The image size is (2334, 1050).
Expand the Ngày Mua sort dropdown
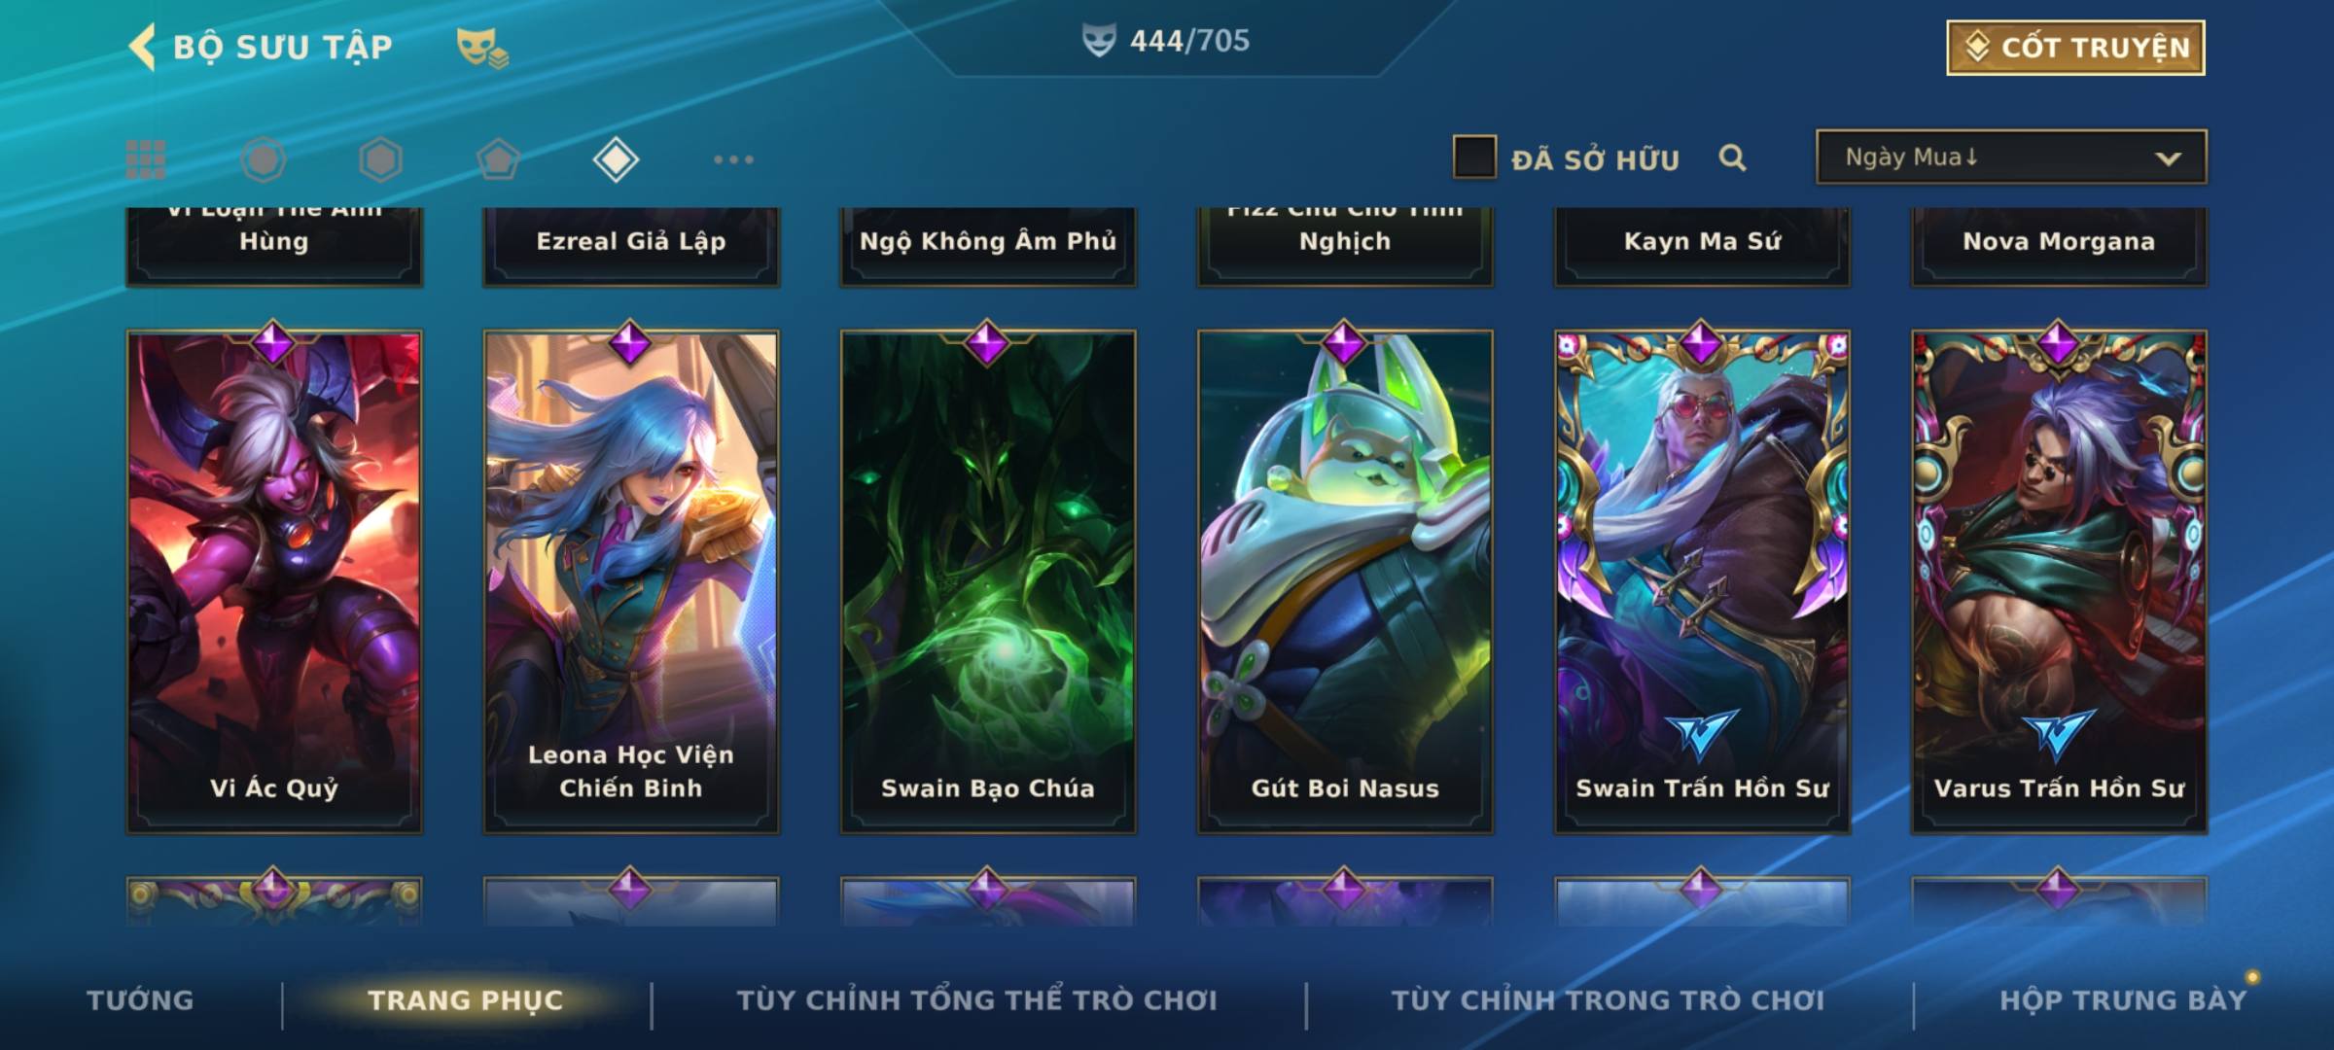click(x=2011, y=157)
